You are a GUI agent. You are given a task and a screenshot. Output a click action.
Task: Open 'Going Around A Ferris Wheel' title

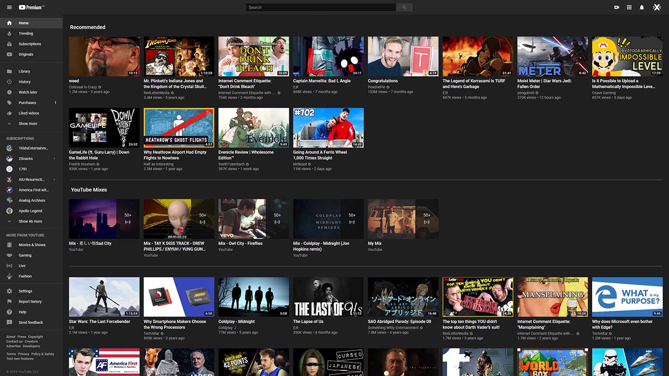[320, 155]
